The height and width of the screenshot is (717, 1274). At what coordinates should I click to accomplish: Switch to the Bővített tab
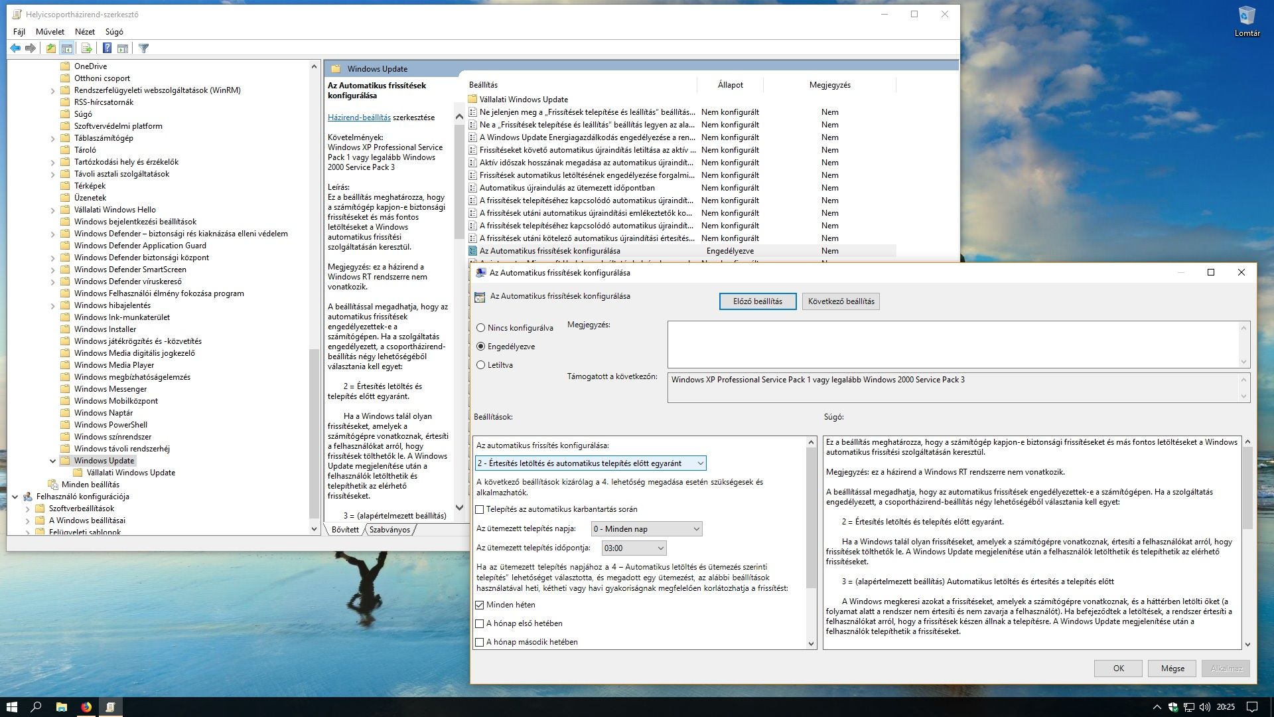[x=344, y=530]
